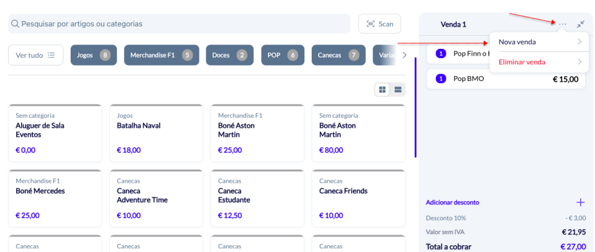Collapse the Venda 1 panel
Viewport: 595px width, 252px height.
point(580,24)
